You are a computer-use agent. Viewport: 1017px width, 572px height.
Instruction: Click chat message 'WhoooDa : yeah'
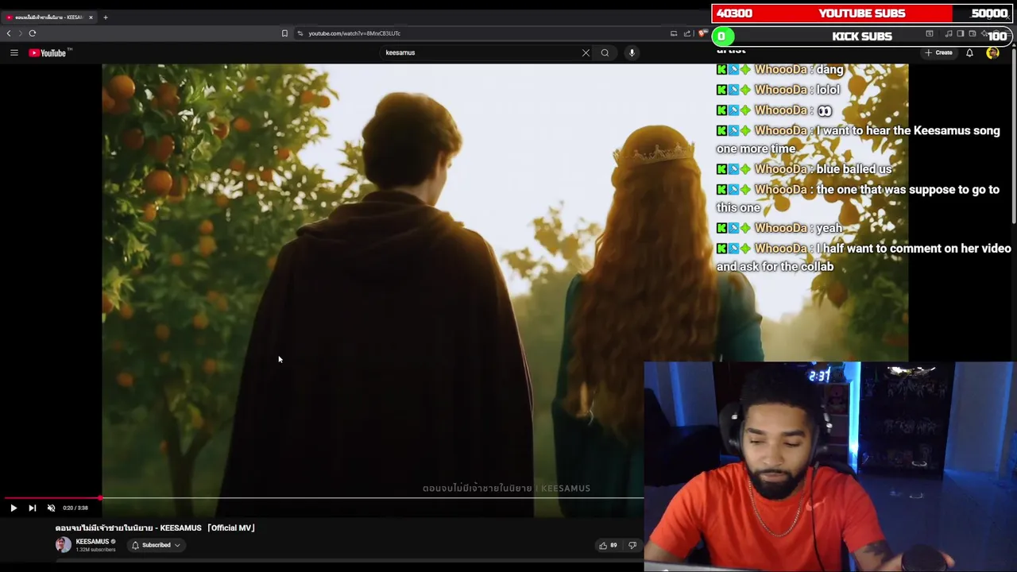(779, 228)
